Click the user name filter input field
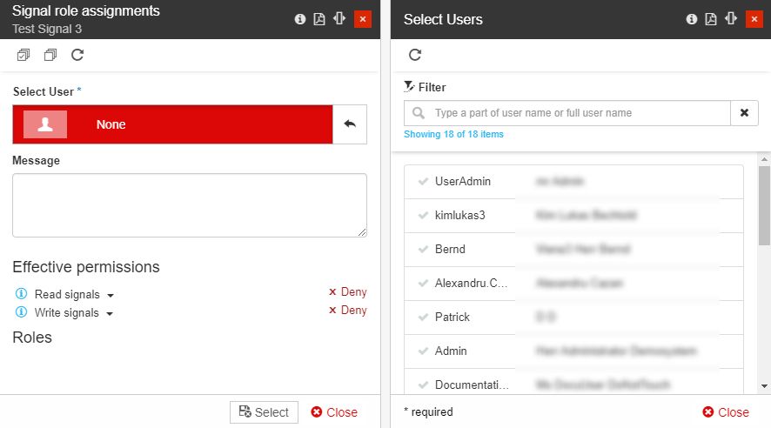 [x=578, y=113]
